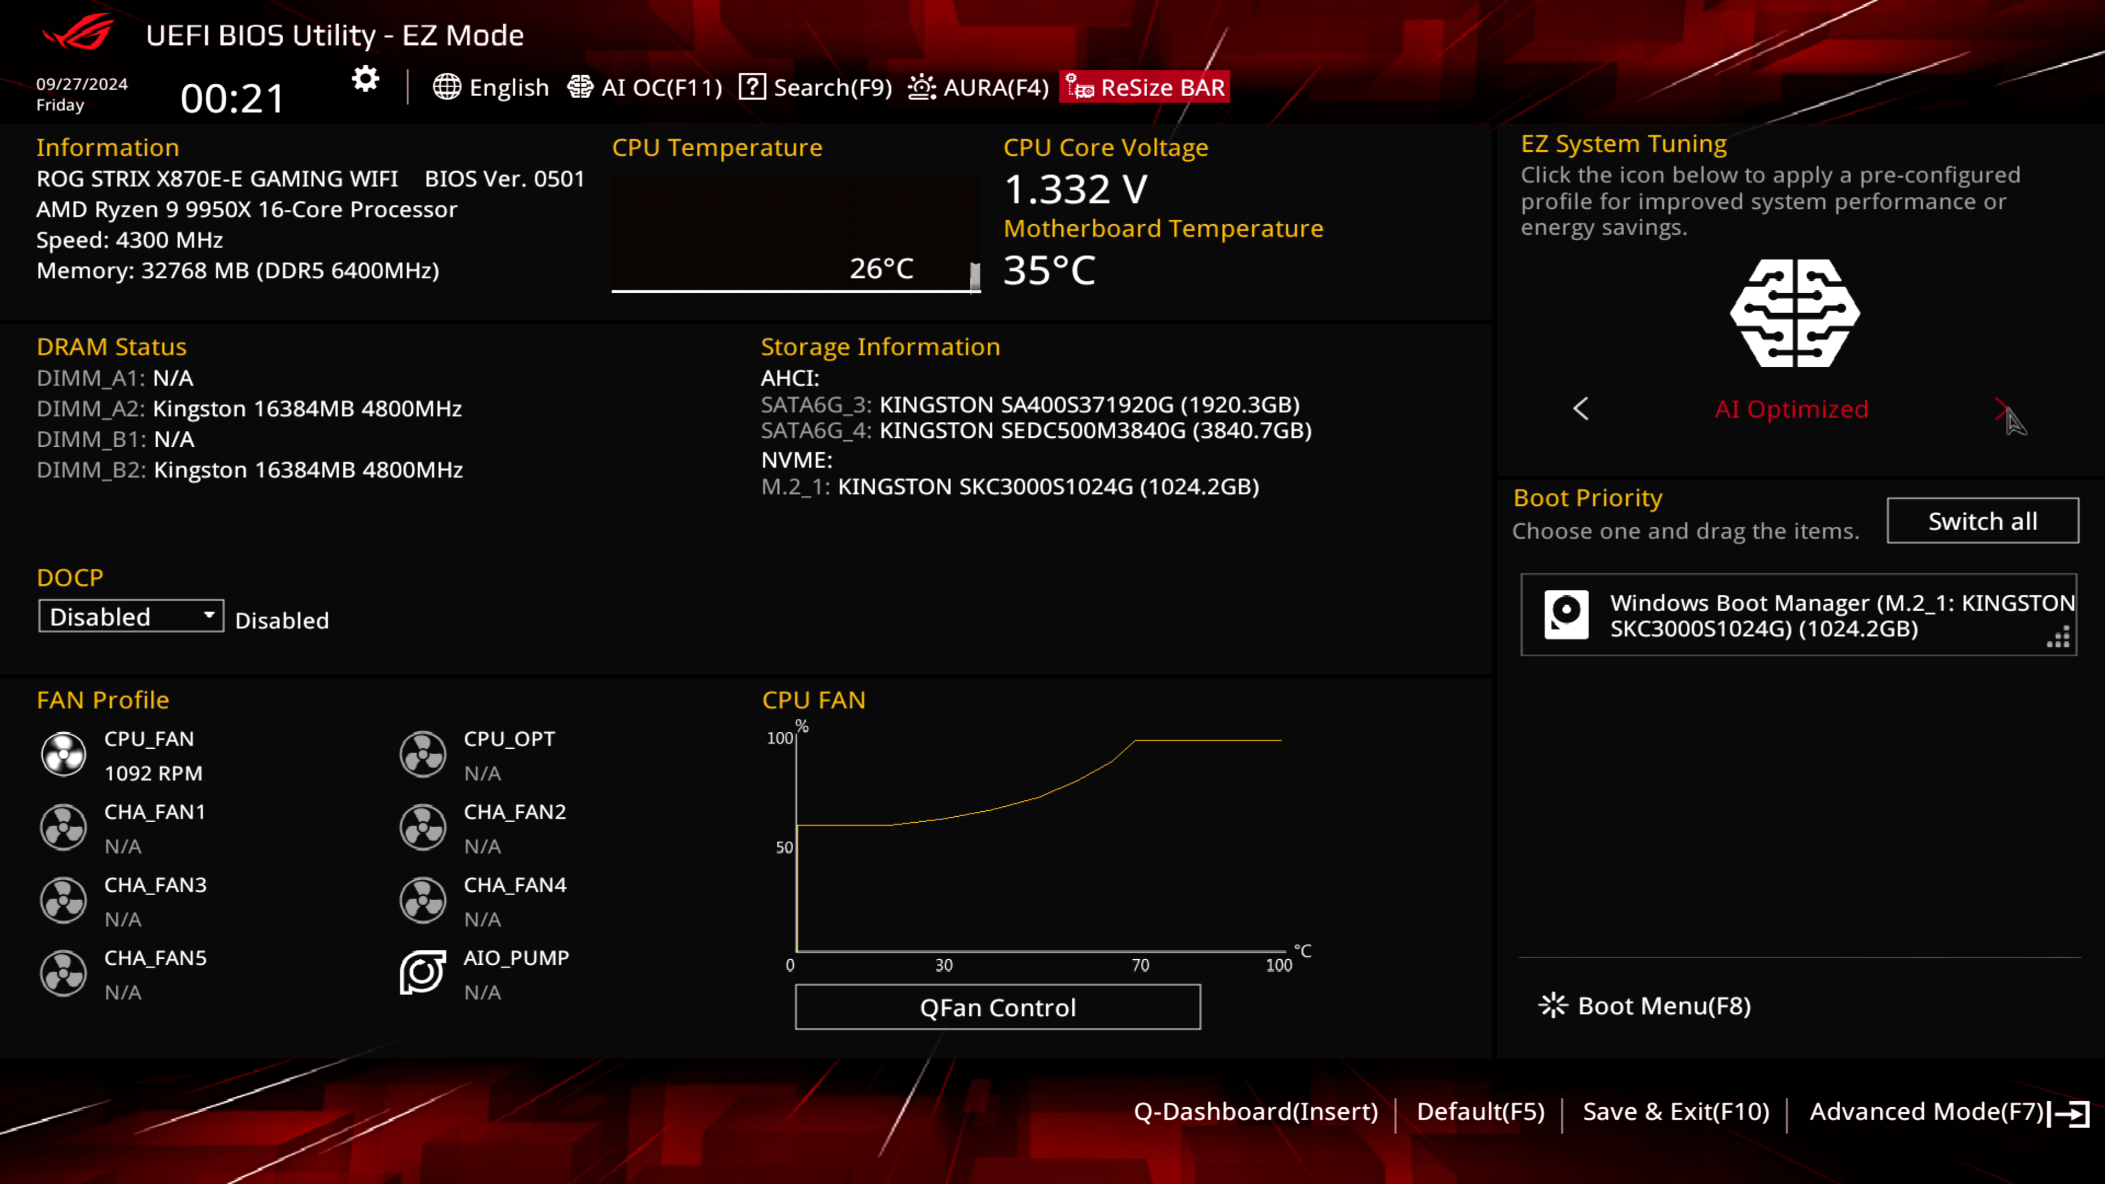Image resolution: width=2105 pixels, height=1184 pixels.
Task: Expand the Boot Priority left arrow
Action: 1580,408
